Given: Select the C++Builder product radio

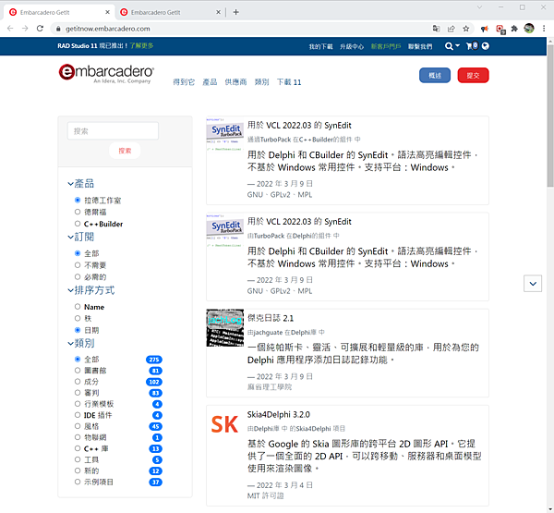Looking at the screenshot, I should [78, 224].
